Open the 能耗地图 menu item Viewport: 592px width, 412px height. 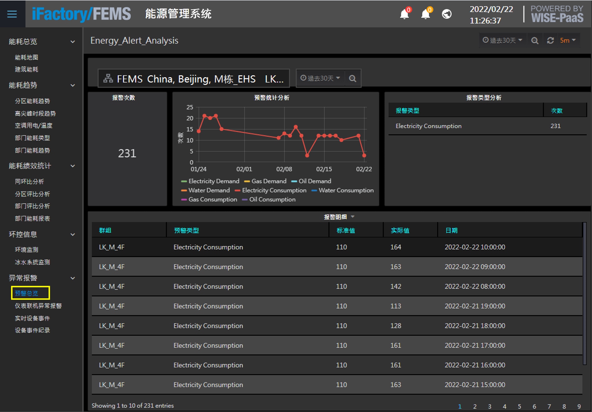tap(27, 57)
